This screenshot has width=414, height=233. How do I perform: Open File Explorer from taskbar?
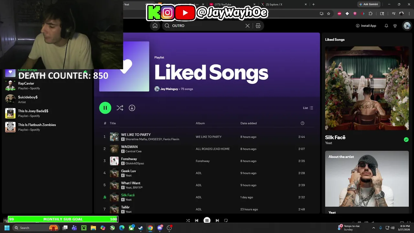tap(93, 228)
